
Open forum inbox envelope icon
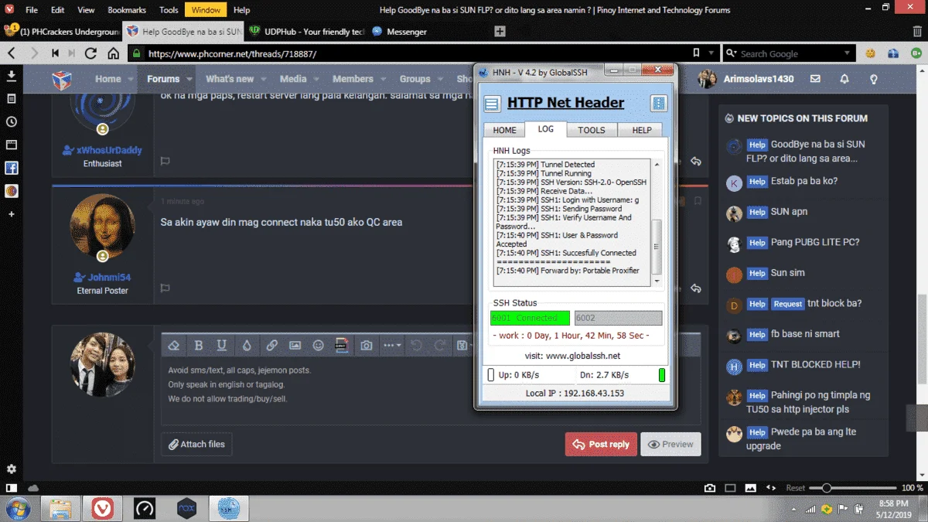coord(815,79)
